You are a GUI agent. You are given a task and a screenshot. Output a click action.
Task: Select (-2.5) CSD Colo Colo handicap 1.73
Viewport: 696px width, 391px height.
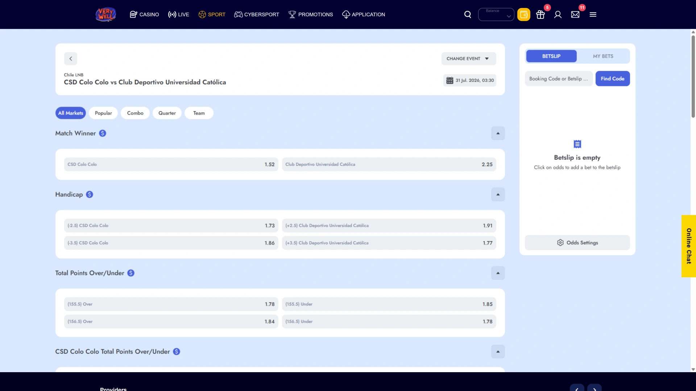(171, 226)
